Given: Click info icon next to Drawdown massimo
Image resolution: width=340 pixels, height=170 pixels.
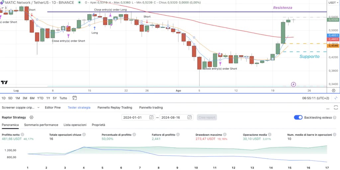Looking at the screenshot, I should 225,135.
